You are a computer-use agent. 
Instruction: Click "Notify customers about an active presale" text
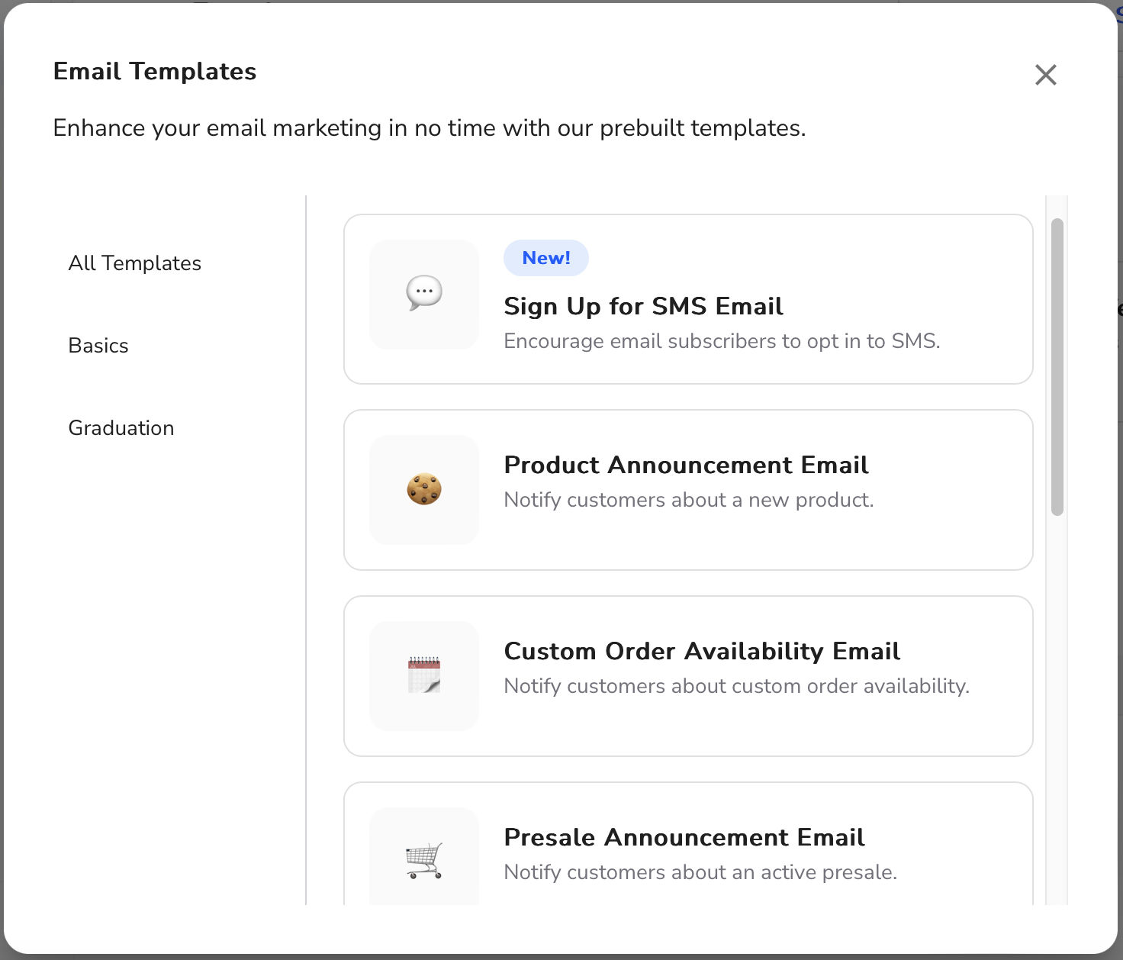(700, 872)
